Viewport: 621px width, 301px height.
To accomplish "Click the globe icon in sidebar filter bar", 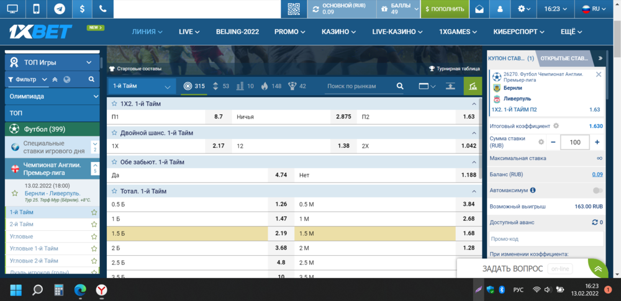I will click(x=66, y=79).
